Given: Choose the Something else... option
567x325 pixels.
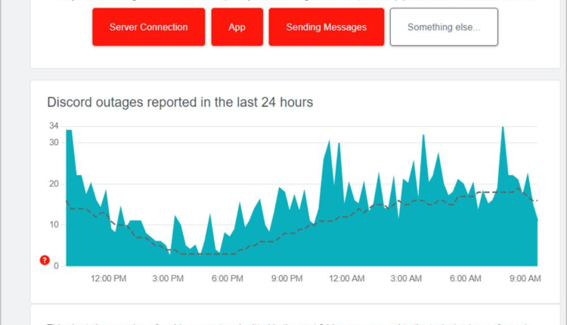Looking at the screenshot, I should click(444, 27).
